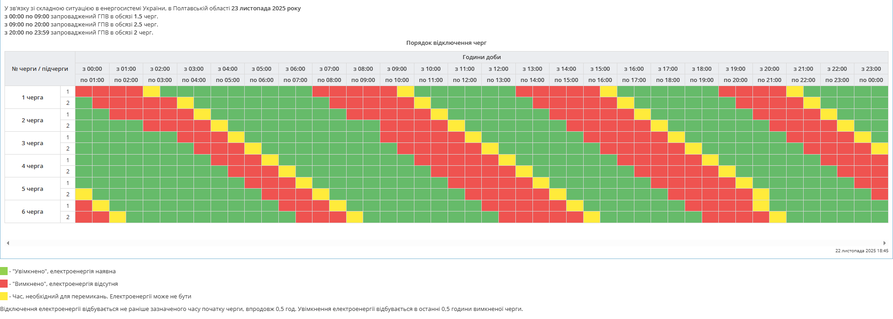Select the "з 00:00" column header
Screen dimensions: 893x319
[92, 69]
